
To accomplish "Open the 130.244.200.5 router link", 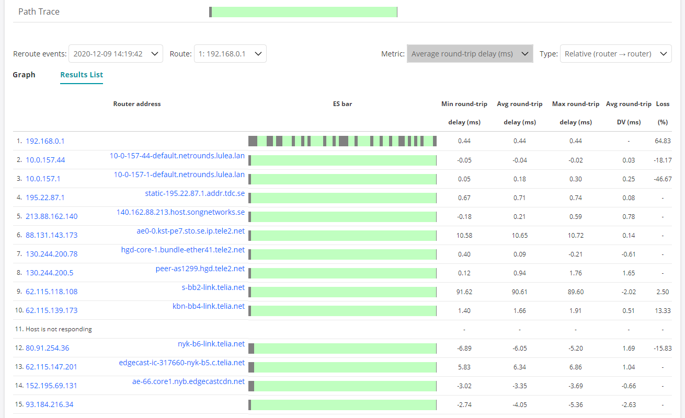I will pos(49,273).
